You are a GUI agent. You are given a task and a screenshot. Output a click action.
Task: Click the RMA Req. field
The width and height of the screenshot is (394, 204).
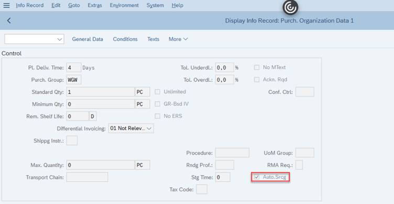click(x=299, y=165)
